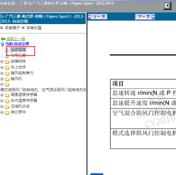The width and height of the screenshot is (176, 175).
Task: Open the 车上检修 tree label
Action: coord(18,67)
